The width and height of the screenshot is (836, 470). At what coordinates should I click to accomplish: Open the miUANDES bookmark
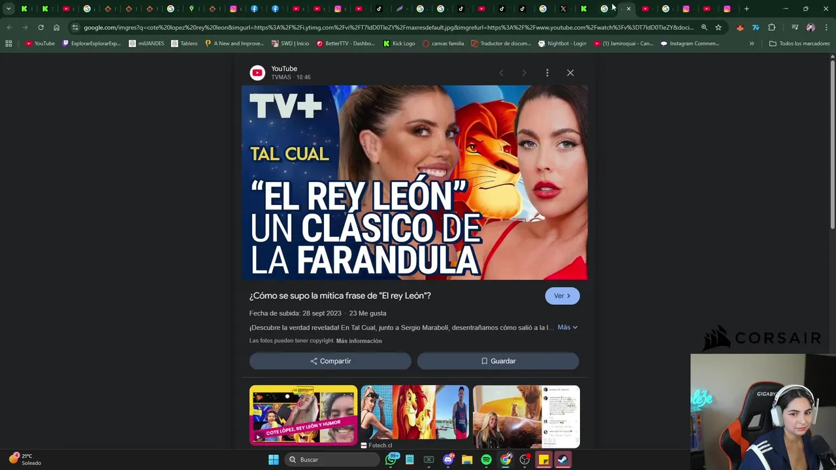point(146,43)
